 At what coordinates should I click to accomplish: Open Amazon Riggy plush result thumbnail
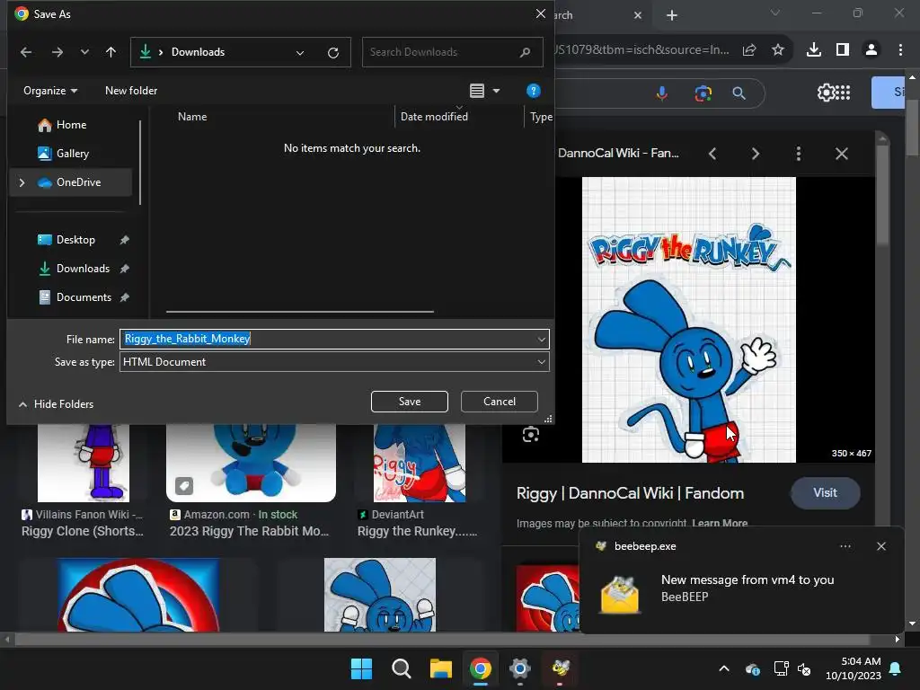tap(251, 463)
